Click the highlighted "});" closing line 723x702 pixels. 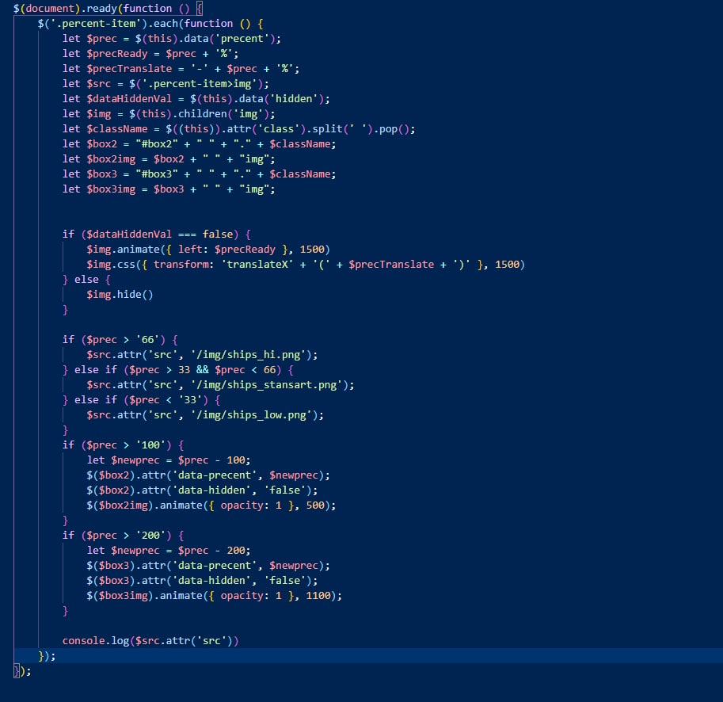47,656
